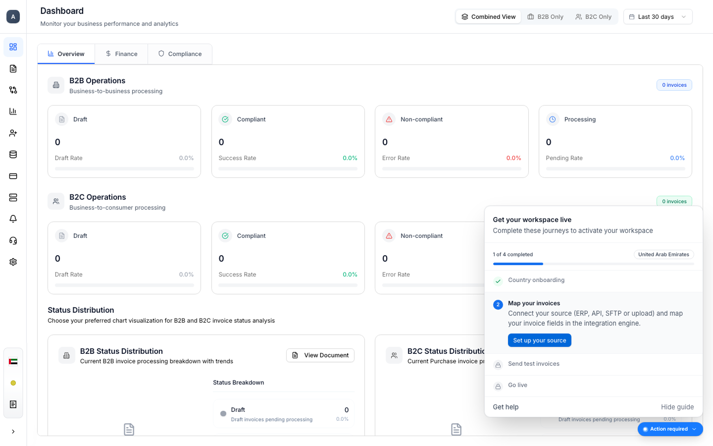Open the settings gear icon in sidebar
Image resolution: width=713 pixels, height=446 pixels.
pyautogui.click(x=13, y=262)
